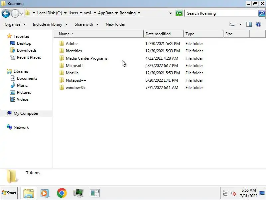Sort by the Size column header

(x=236, y=34)
